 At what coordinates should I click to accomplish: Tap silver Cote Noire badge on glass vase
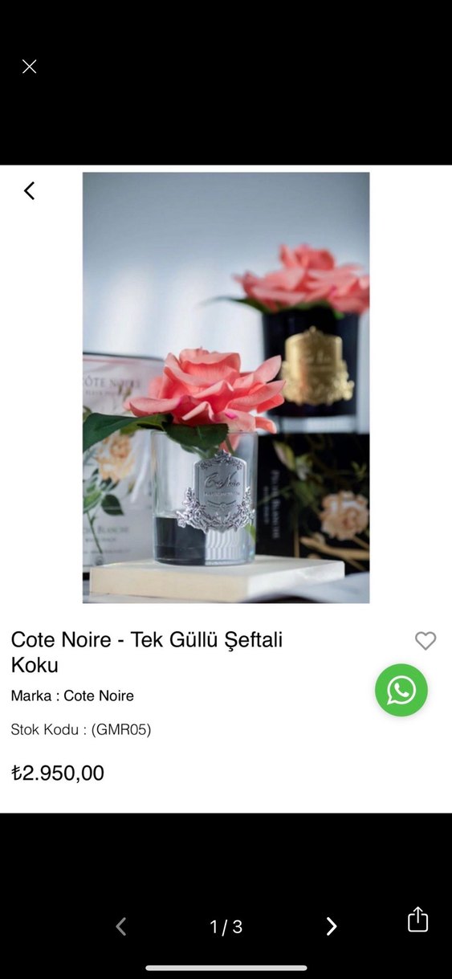[x=215, y=490]
